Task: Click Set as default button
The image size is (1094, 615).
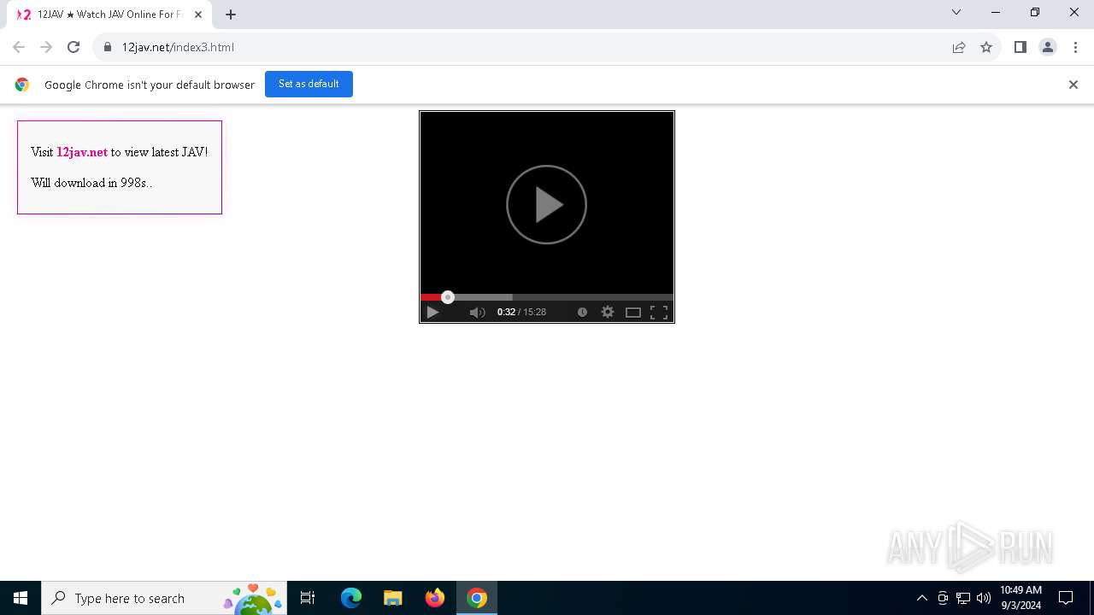Action: [x=309, y=84]
